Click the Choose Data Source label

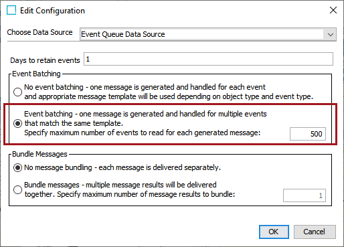39,32
